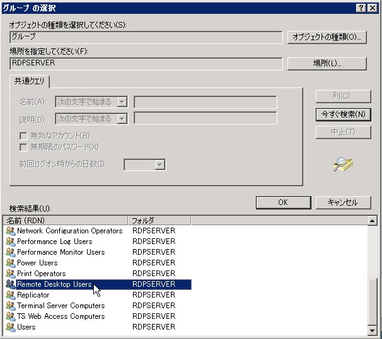
Task: Click the results scrollbar up arrow
Action: (373, 221)
